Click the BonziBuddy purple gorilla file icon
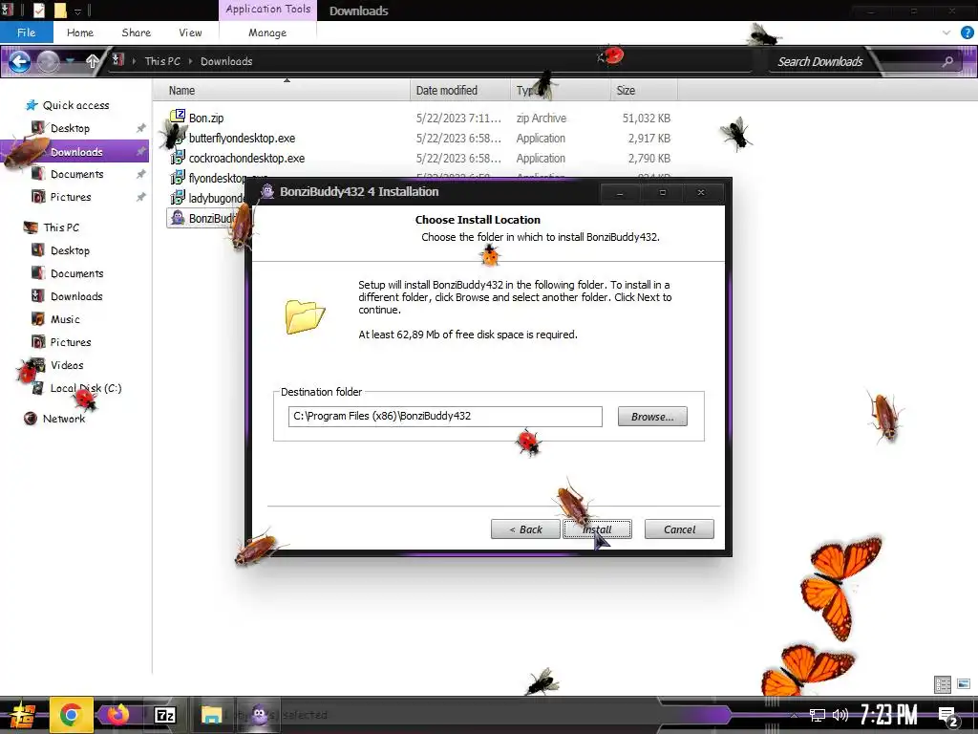This screenshot has height=734, width=978. pyautogui.click(x=178, y=217)
